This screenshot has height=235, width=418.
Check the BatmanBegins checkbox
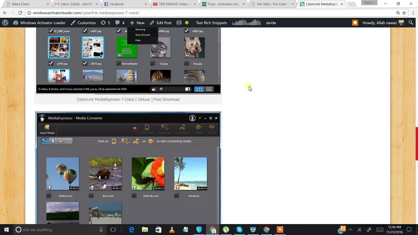coord(119,63)
